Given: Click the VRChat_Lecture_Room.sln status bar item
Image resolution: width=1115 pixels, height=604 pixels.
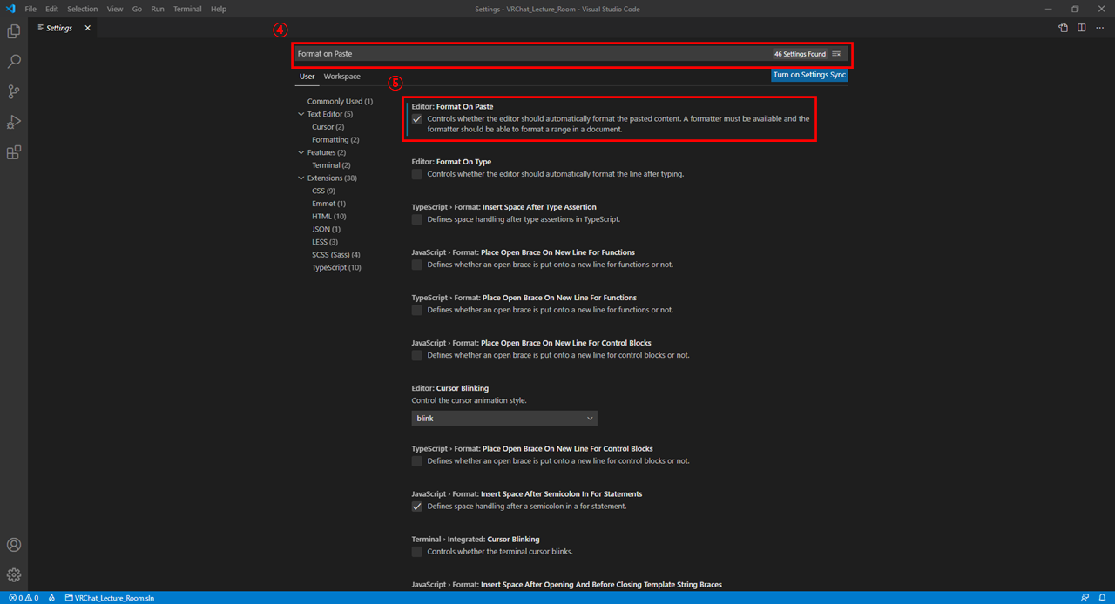Looking at the screenshot, I should tap(109, 598).
